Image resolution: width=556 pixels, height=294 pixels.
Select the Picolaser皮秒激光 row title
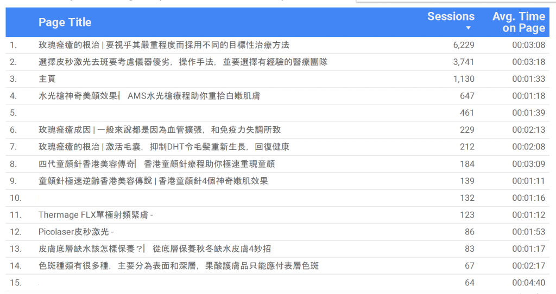coord(76,232)
